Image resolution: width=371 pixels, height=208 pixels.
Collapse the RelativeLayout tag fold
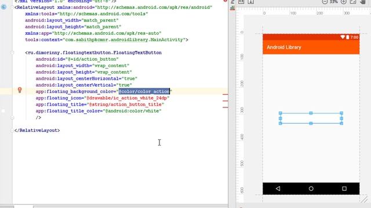pos(12,8)
